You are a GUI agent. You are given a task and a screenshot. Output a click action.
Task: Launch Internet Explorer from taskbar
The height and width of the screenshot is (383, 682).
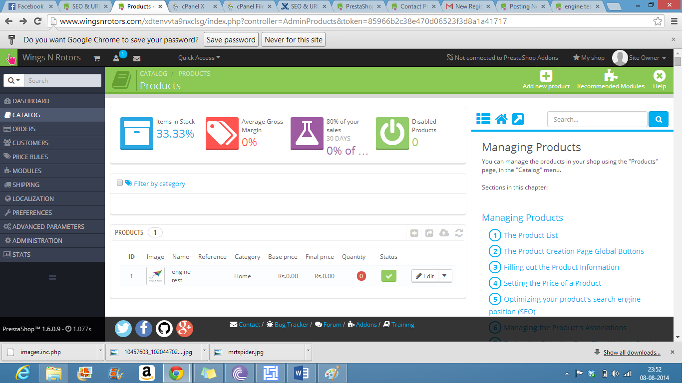[22, 373]
